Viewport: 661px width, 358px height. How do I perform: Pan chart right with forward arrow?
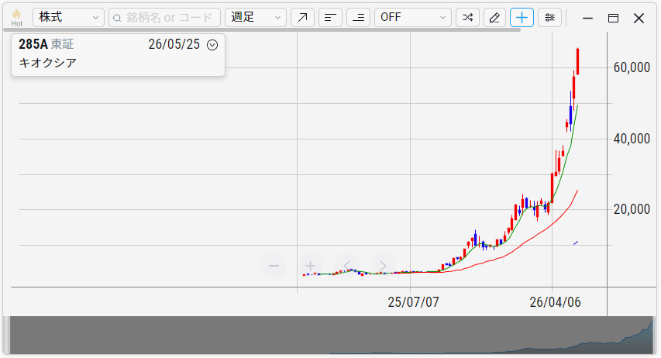383,266
